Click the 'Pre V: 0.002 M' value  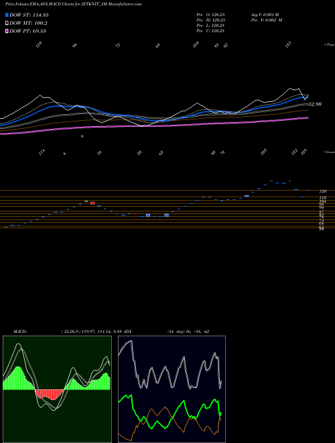coord(266,20)
